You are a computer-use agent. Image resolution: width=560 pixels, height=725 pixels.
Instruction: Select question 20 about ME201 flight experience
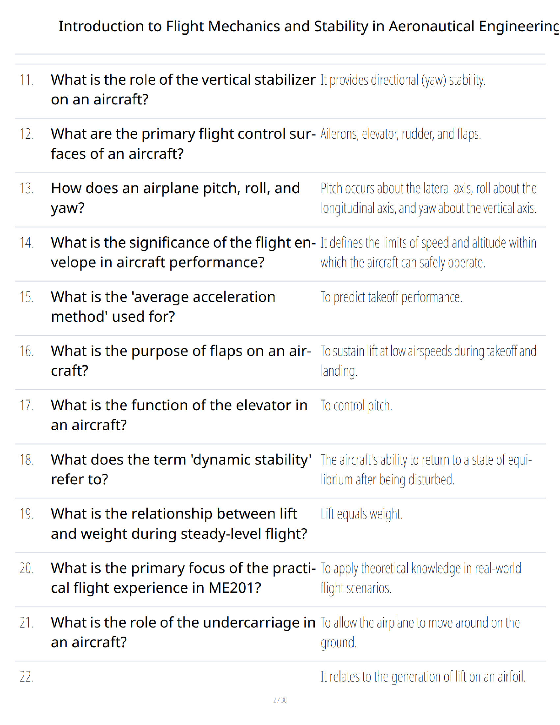click(183, 578)
